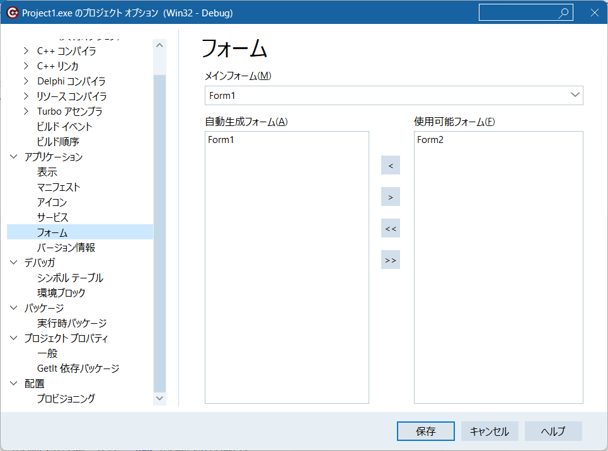Select C++ リンカ in tree
The width and height of the screenshot is (608, 451).
pos(57,66)
